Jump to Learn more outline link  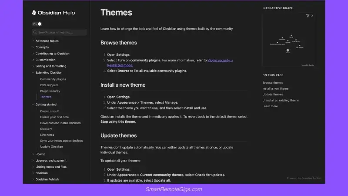[270, 106]
